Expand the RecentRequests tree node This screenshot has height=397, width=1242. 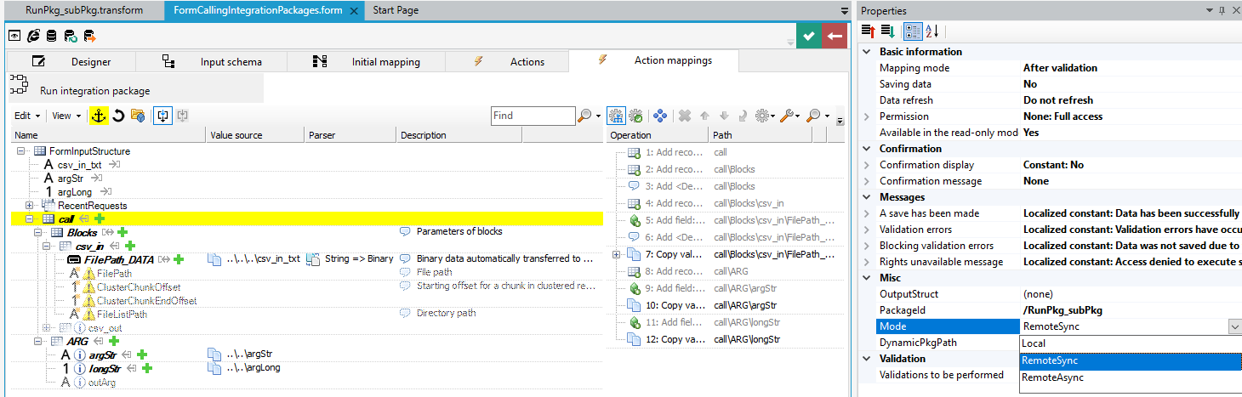coord(30,205)
